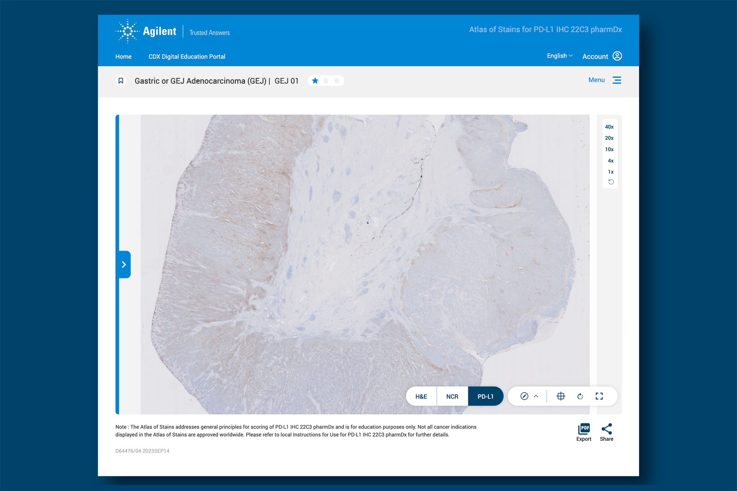The width and height of the screenshot is (737, 491).
Task: Switch stain view to H&E
Action: tap(421, 396)
